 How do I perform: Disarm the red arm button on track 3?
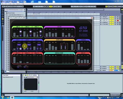(118, 21)
